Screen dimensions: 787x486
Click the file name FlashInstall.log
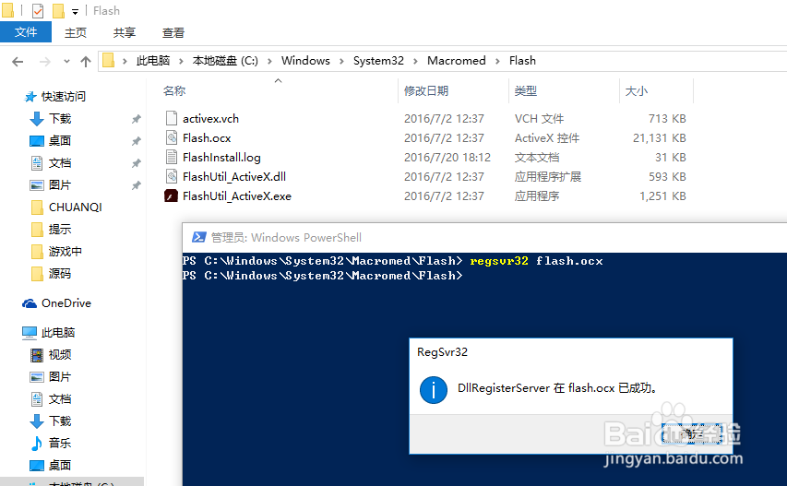coord(221,158)
